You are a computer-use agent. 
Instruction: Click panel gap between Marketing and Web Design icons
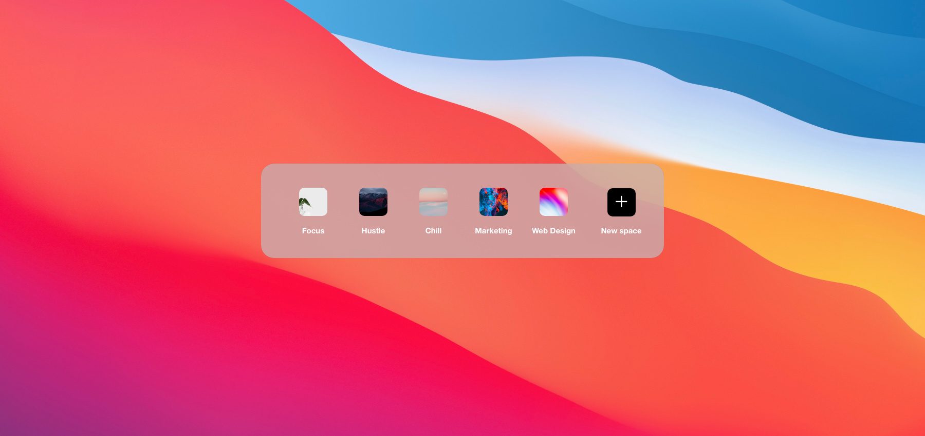point(524,202)
